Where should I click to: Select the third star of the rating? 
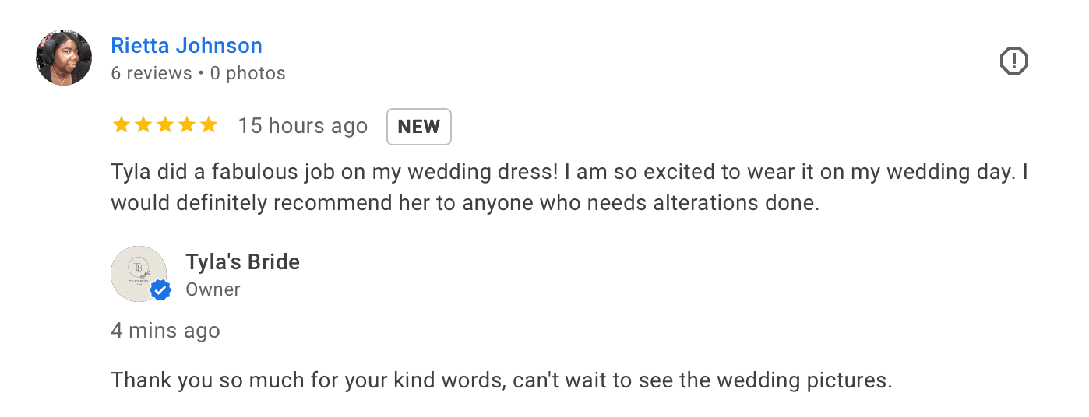tap(165, 125)
